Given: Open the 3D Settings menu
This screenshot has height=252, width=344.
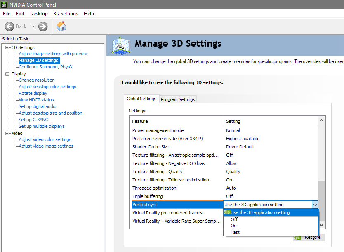Looking at the screenshot, I should (66, 14).
